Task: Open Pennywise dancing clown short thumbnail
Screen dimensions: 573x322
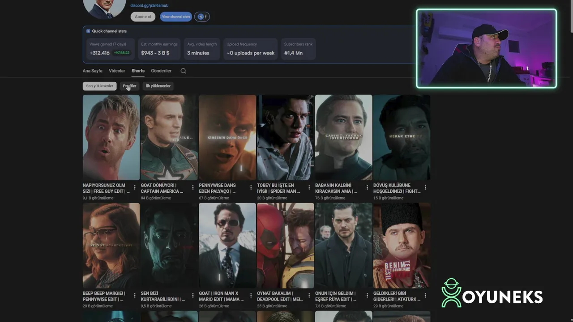Action: [x=227, y=137]
